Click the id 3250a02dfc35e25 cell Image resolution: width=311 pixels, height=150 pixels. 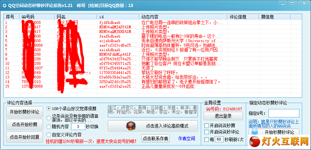[118, 82]
